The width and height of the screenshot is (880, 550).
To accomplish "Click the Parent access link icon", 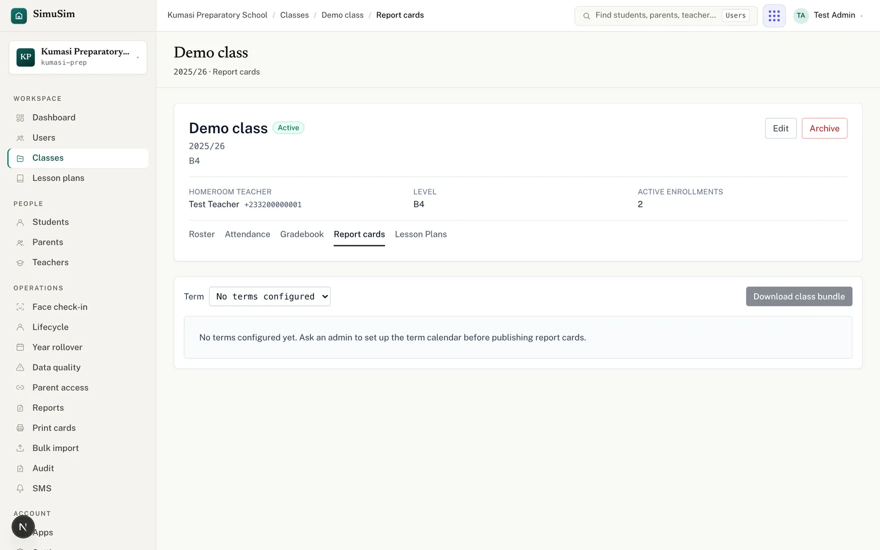I will [x=20, y=388].
